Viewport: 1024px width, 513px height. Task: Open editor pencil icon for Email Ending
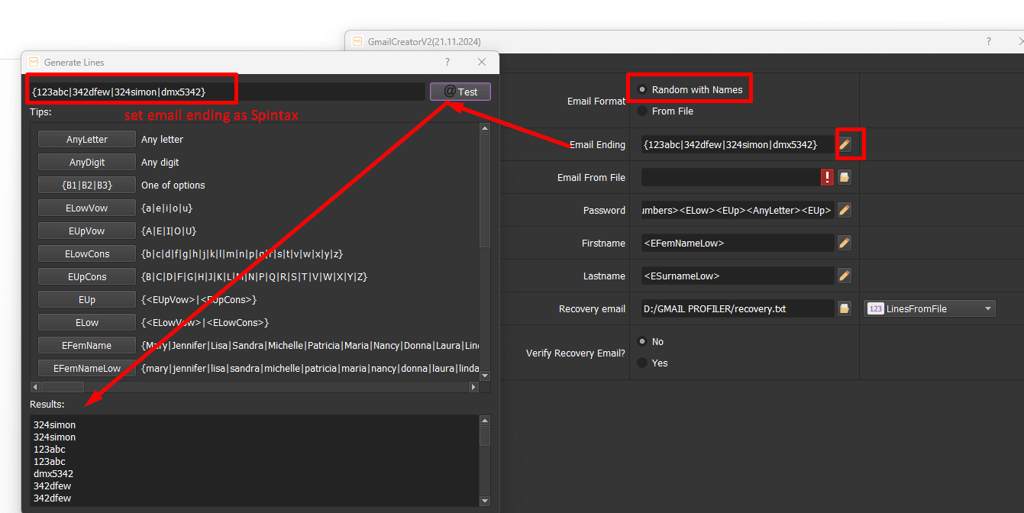(845, 144)
